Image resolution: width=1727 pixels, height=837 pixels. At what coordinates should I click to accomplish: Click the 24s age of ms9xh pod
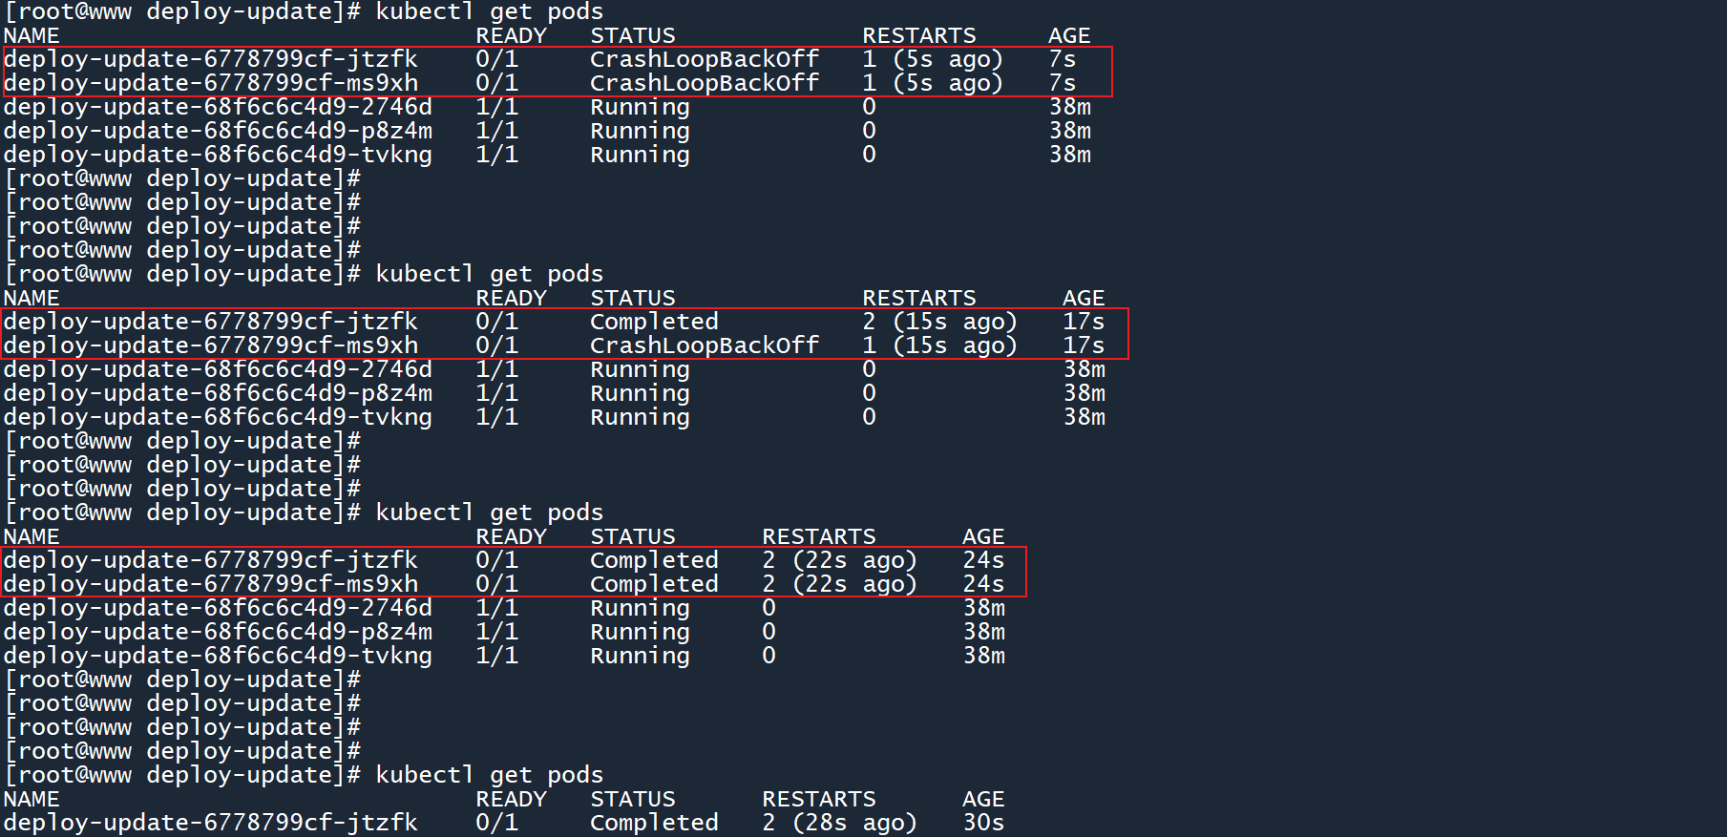(x=983, y=584)
